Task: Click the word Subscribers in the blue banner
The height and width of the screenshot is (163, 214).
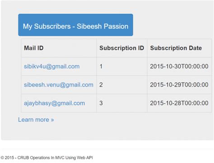Action: 52,26
